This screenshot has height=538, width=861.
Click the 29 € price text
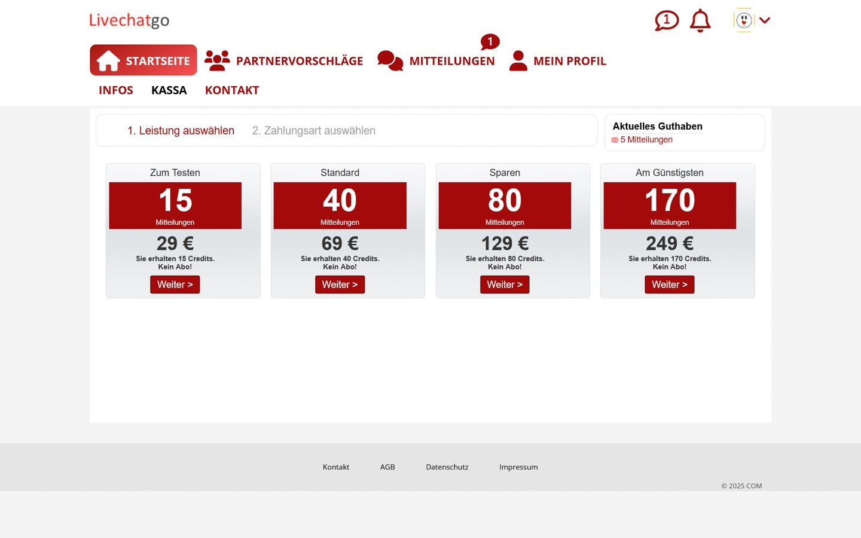(175, 243)
